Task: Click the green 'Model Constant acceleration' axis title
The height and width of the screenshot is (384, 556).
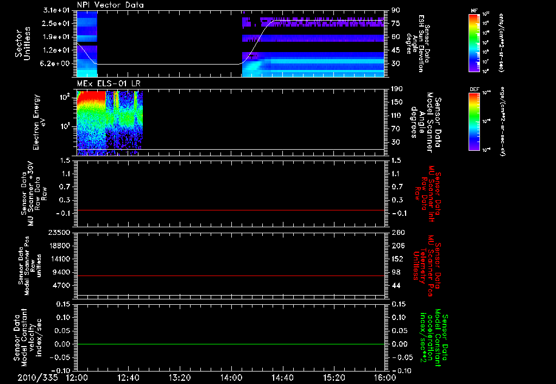Action: pos(434,338)
